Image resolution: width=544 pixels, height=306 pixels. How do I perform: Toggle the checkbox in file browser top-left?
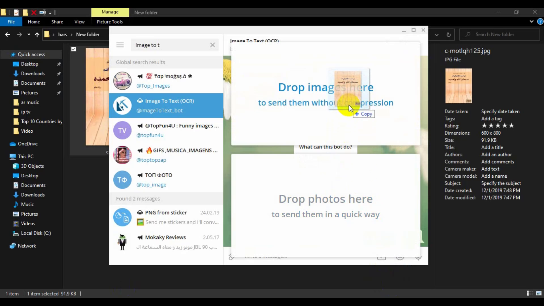point(74,49)
